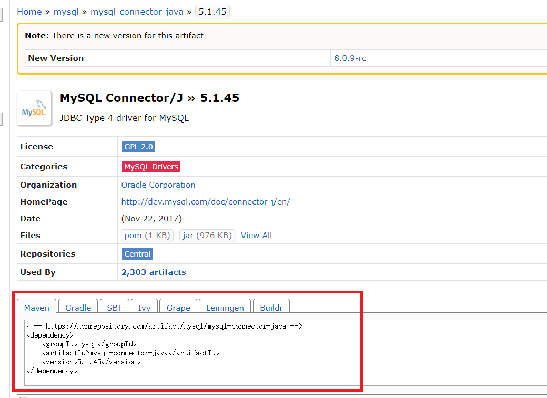Click the new version notice text
The width and height of the screenshot is (547, 398).
(x=114, y=36)
